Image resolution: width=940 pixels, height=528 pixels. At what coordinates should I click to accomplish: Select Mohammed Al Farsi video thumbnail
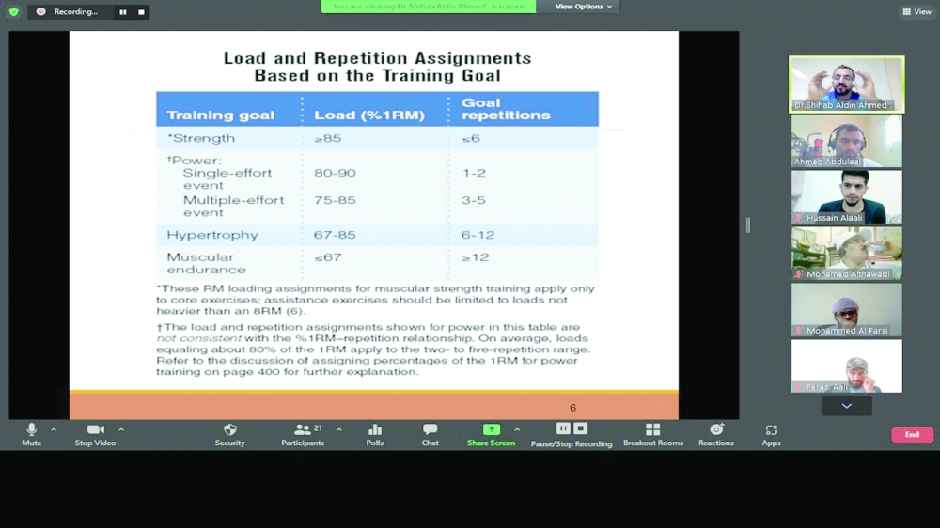point(847,310)
